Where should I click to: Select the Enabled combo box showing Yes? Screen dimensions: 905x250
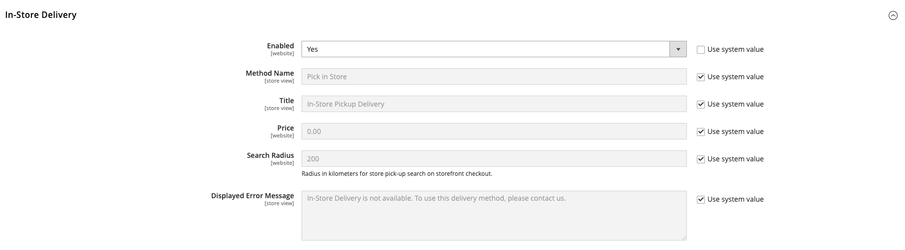[x=485, y=49]
